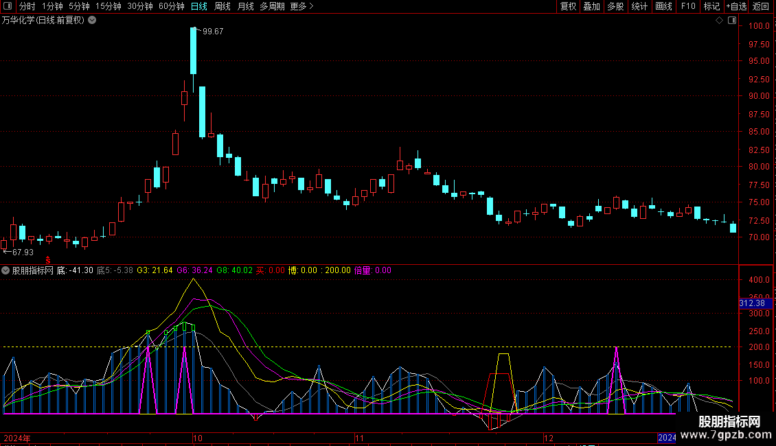
Task: Open the 多周期 multi-period view
Action: pos(272,7)
